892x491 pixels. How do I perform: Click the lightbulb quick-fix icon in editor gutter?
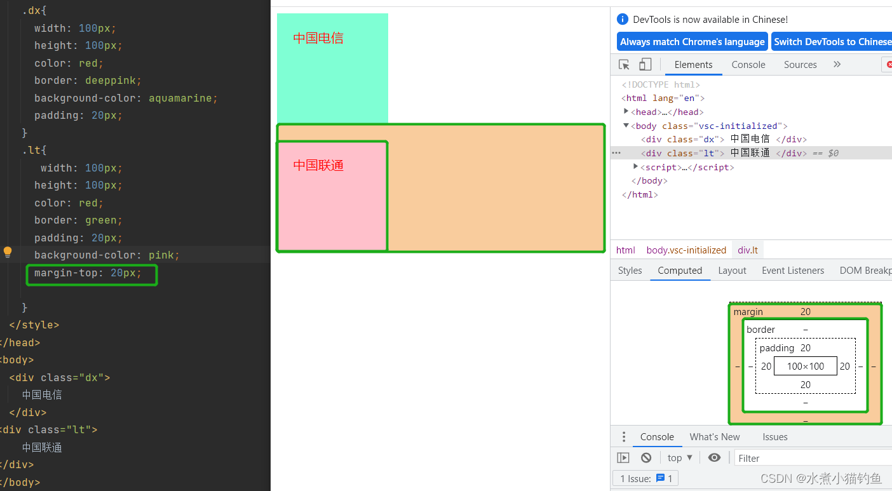pos(8,252)
